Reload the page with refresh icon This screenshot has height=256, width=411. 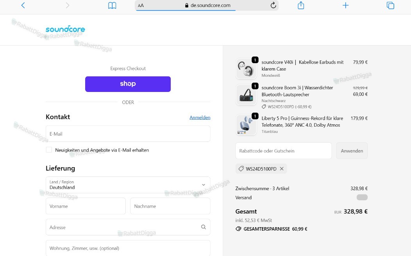pos(273,5)
